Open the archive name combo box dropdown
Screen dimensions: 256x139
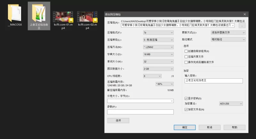(233, 26)
